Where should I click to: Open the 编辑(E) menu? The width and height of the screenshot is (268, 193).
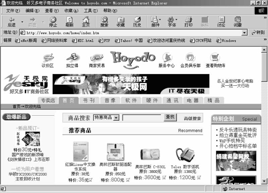[33, 11]
